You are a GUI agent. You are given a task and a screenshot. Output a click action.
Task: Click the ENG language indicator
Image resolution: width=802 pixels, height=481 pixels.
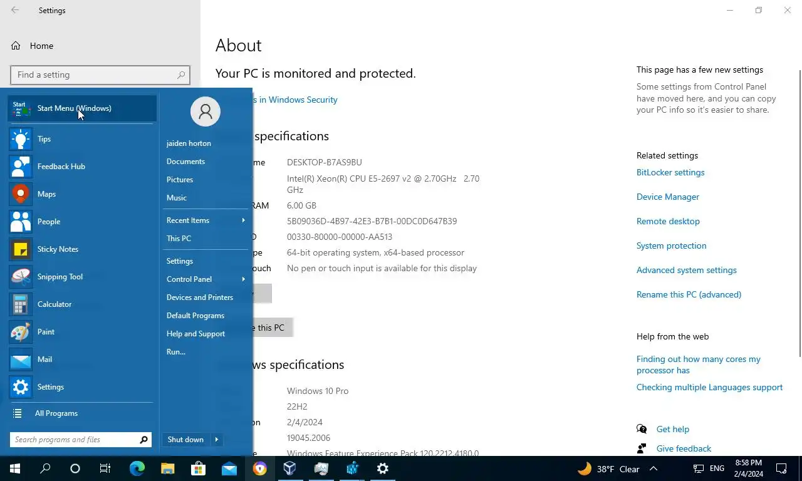(x=717, y=468)
